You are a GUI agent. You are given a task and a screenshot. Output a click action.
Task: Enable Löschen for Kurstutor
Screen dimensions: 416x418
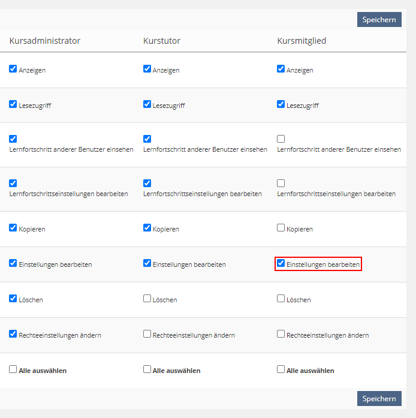coord(147,299)
